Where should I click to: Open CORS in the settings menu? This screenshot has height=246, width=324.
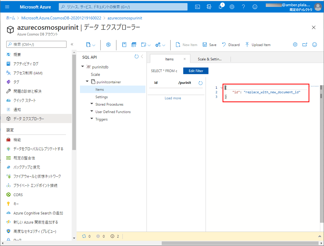click(x=18, y=195)
